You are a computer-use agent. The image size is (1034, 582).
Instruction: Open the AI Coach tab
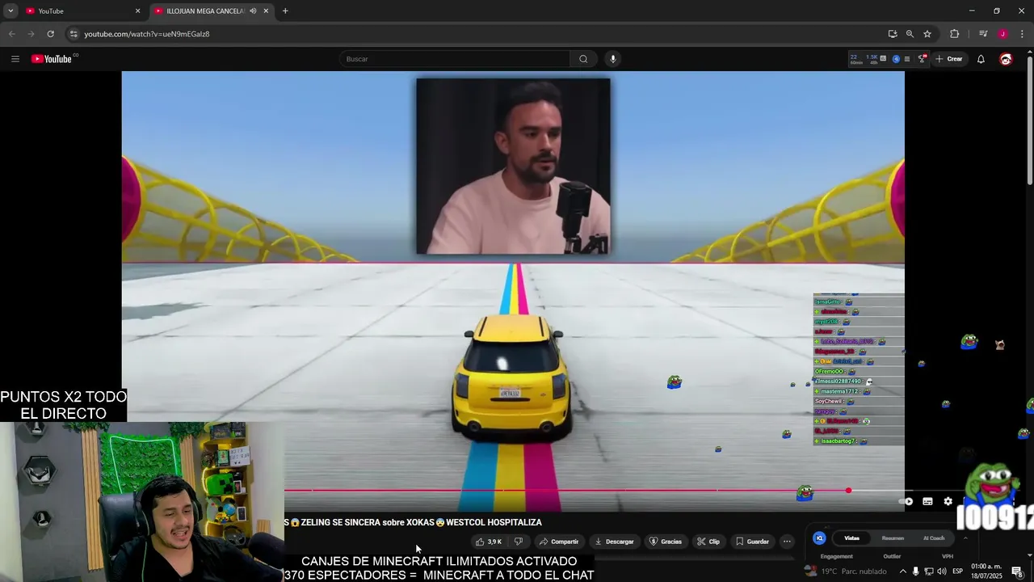pos(934,538)
